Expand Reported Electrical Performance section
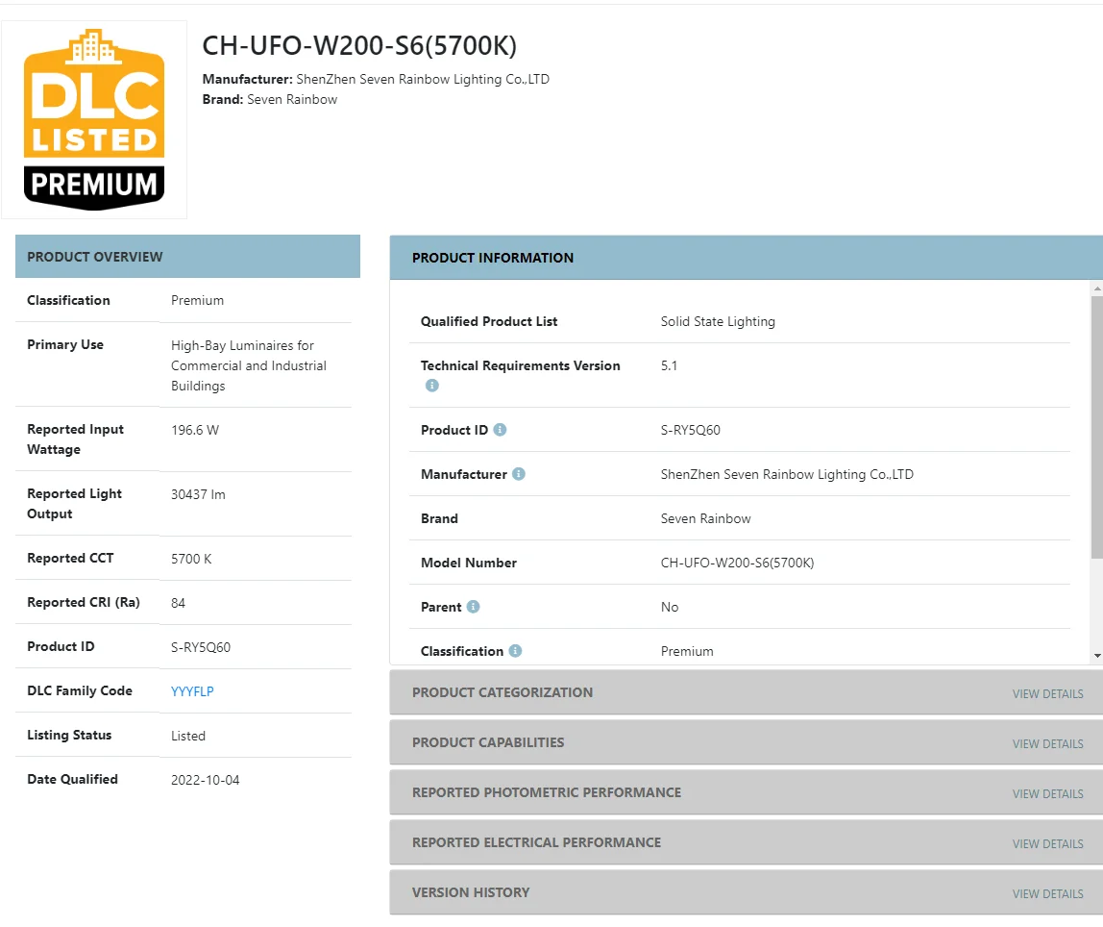The height and width of the screenshot is (927, 1103). [536, 842]
